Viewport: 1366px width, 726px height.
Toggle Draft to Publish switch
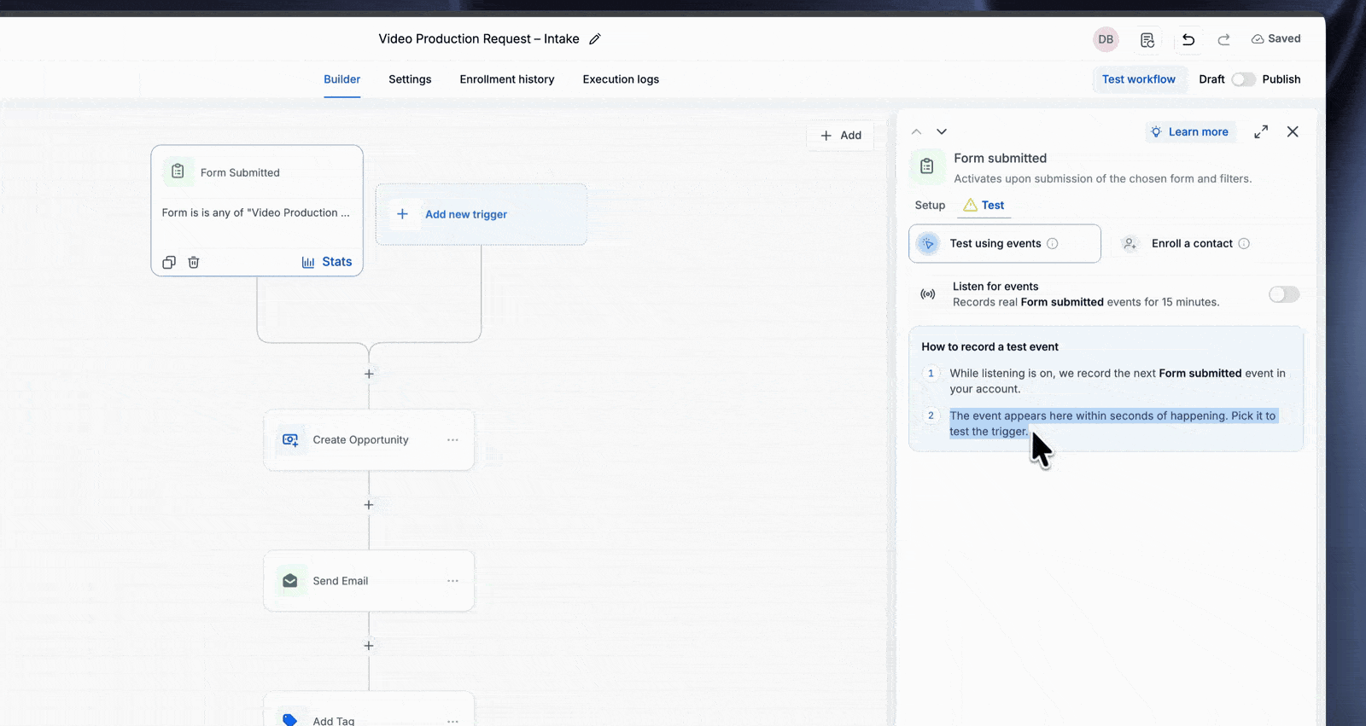coord(1244,79)
